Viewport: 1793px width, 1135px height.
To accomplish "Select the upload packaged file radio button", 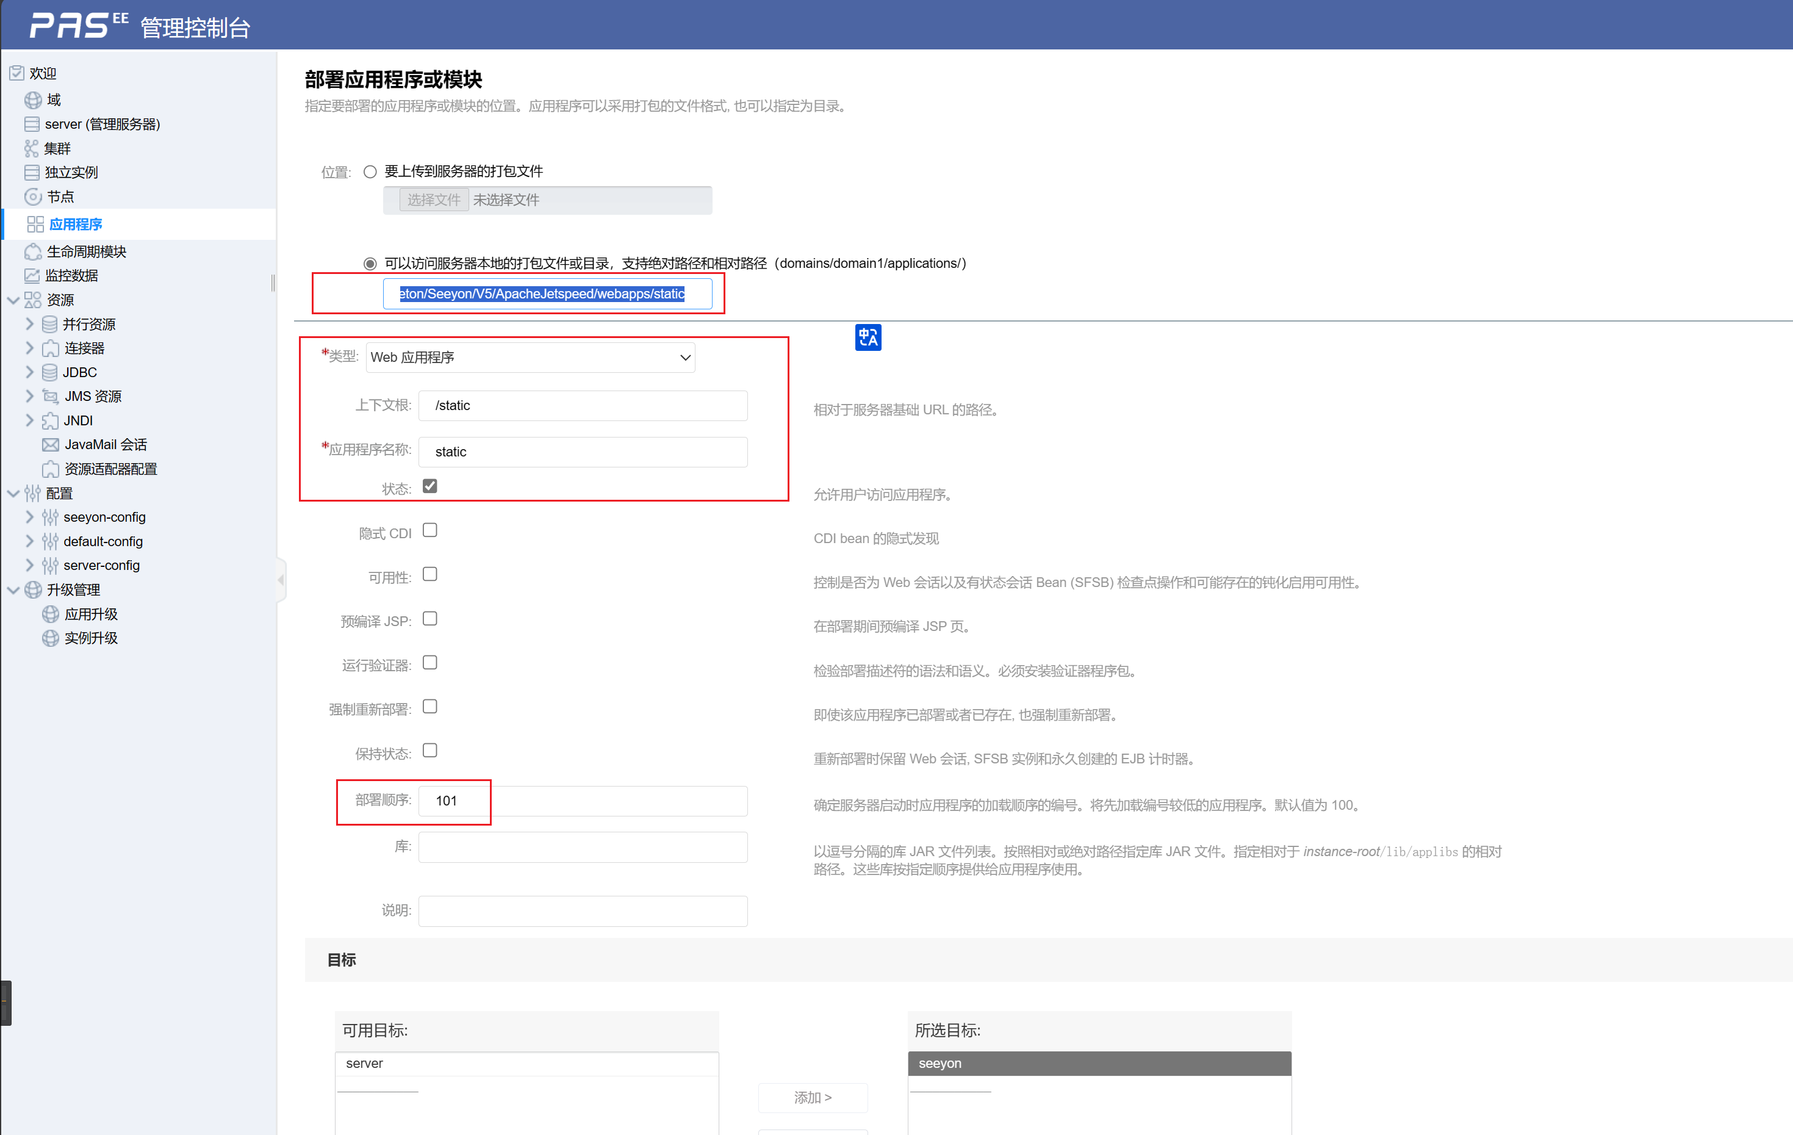I will [370, 172].
